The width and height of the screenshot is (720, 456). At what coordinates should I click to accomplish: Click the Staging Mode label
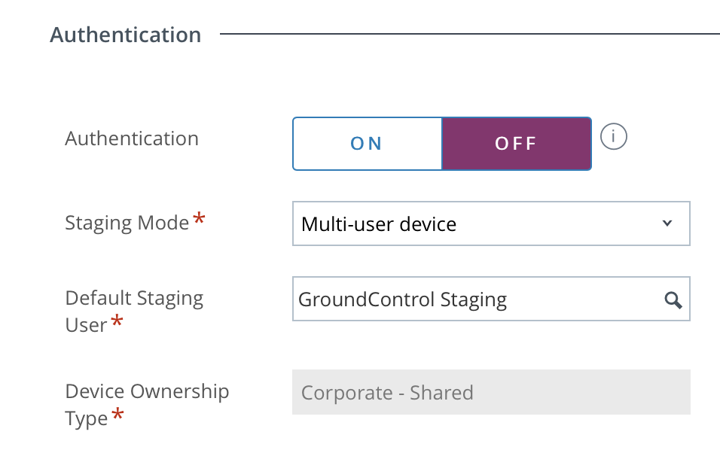coord(127,223)
